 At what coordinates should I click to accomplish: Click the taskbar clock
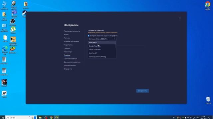click(x=203, y=118)
